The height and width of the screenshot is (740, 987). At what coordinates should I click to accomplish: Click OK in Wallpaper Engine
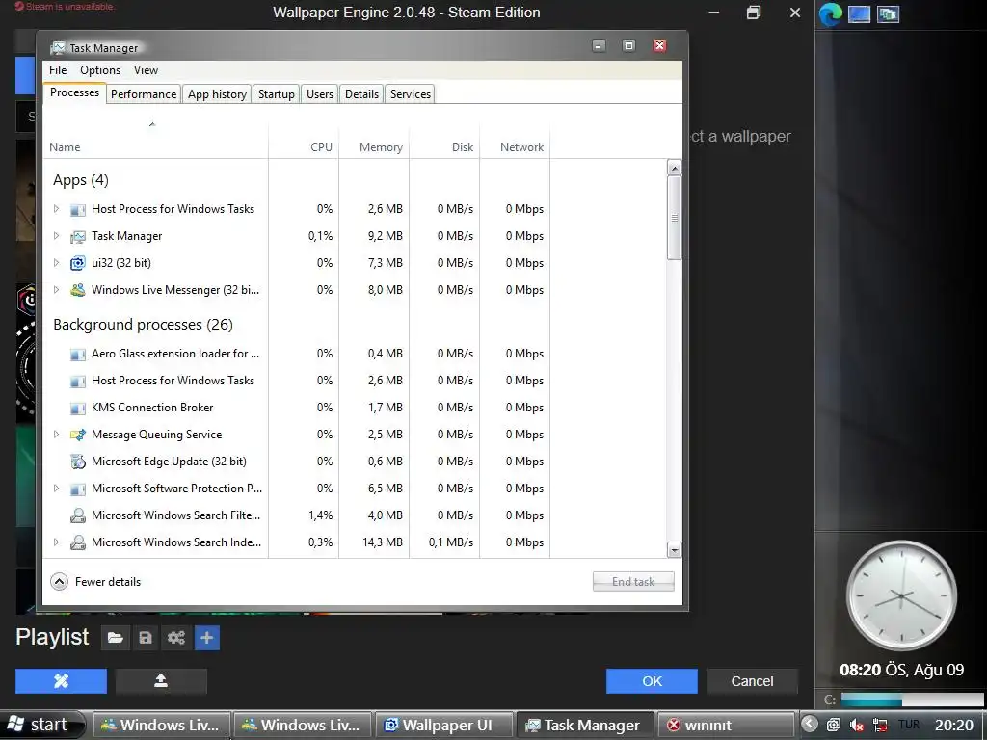(652, 681)
